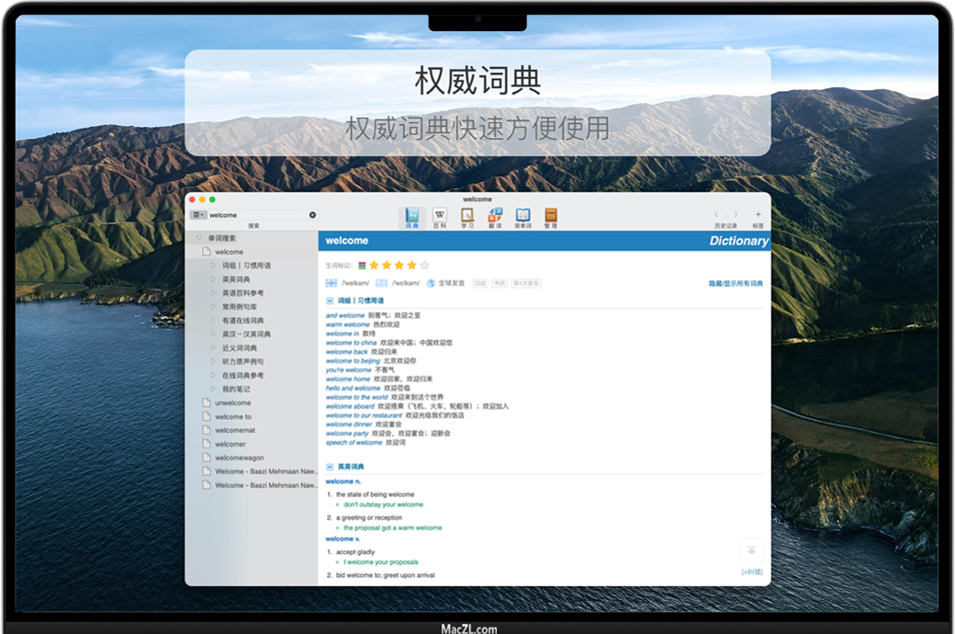955x634 pixels.
Task: Open the search type dropdown beside search field
Action: (x=198, y=215)
